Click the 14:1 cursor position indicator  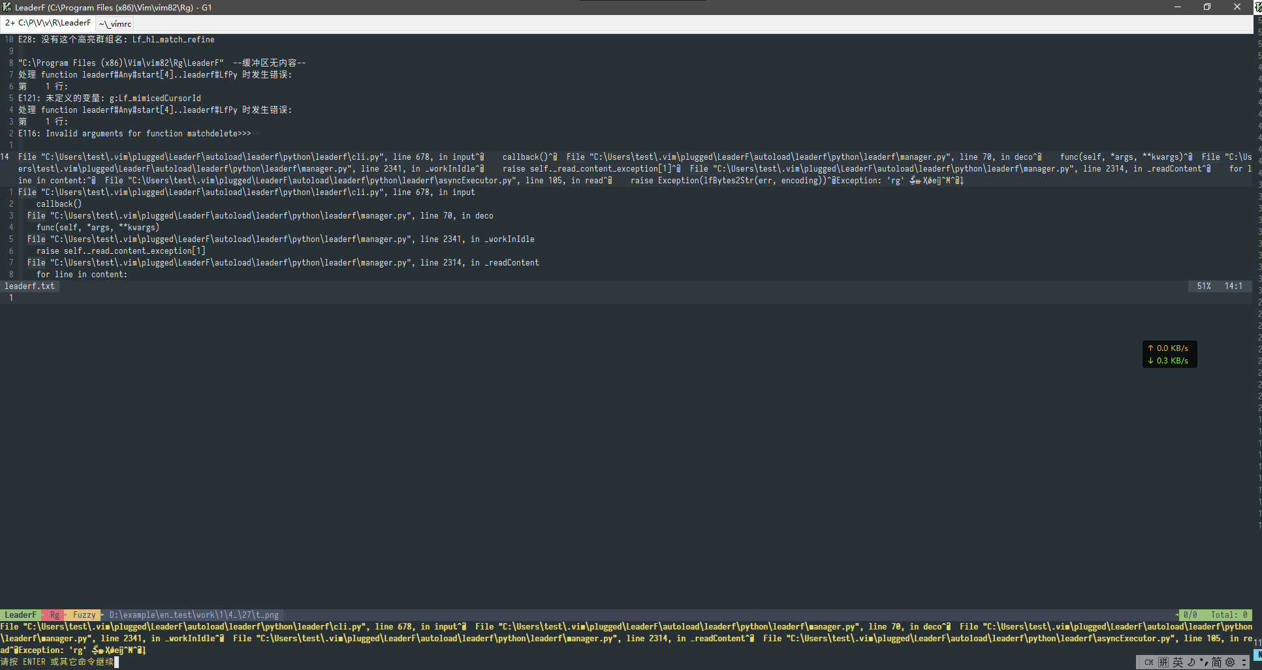point(1233,286)
